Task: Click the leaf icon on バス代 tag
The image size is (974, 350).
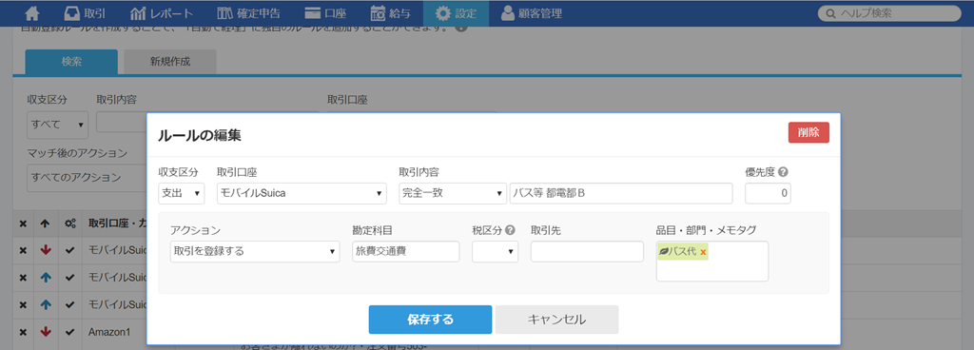Action: (x=663, y=251)
